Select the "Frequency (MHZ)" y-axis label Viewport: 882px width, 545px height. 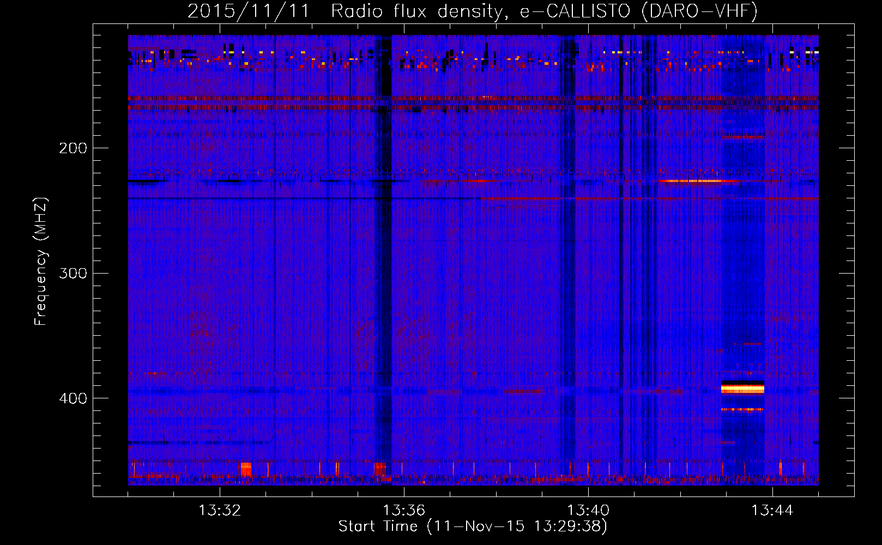pos(41,261)
